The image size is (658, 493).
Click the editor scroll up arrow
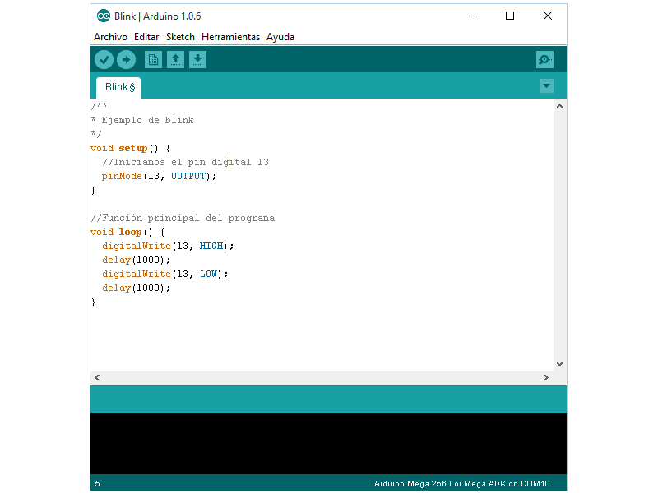pos(559,107)
